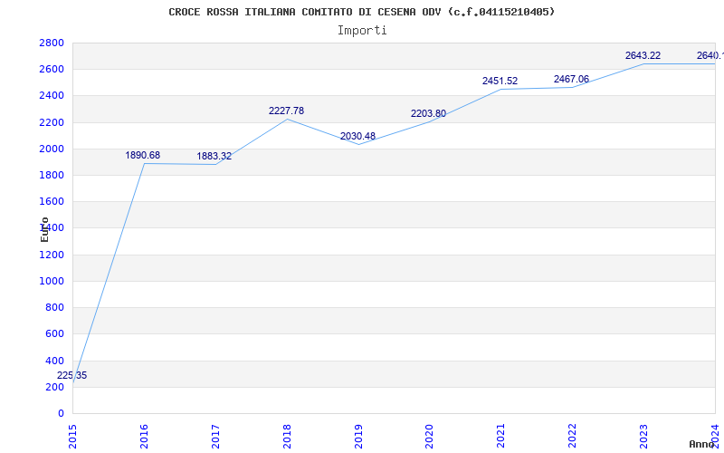
Task: Click the 0 y-axis tick label
Action: (x=61, y=413)
